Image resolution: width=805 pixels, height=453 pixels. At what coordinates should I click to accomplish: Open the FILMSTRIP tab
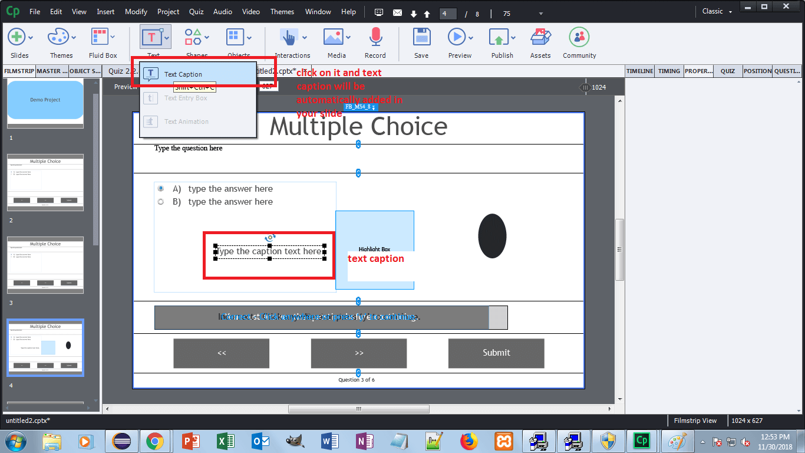[x=19, y=71]
